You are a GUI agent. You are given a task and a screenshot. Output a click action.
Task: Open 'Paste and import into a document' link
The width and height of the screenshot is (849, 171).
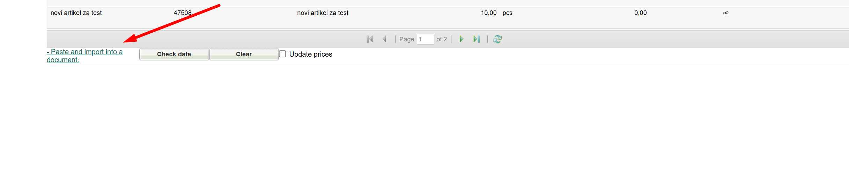coord(84,56)
